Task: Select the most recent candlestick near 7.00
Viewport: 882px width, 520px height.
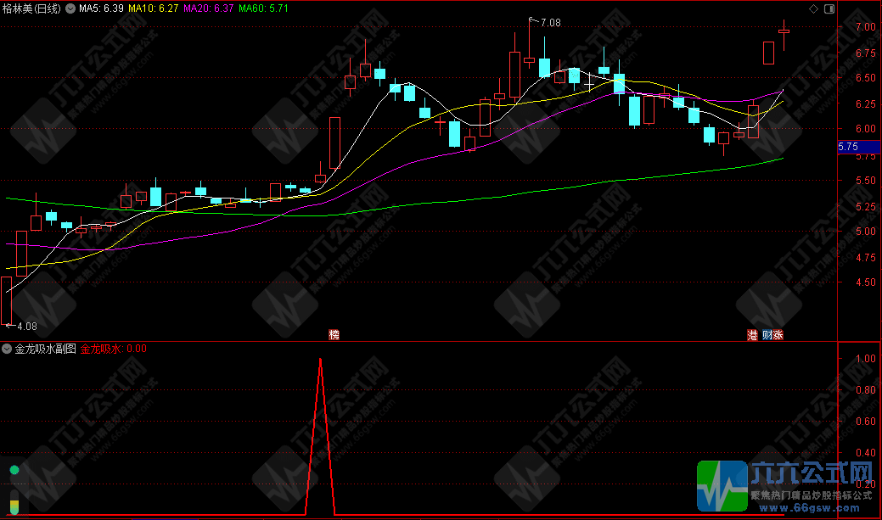Action: pyautogui.click(x=784, y=32)
